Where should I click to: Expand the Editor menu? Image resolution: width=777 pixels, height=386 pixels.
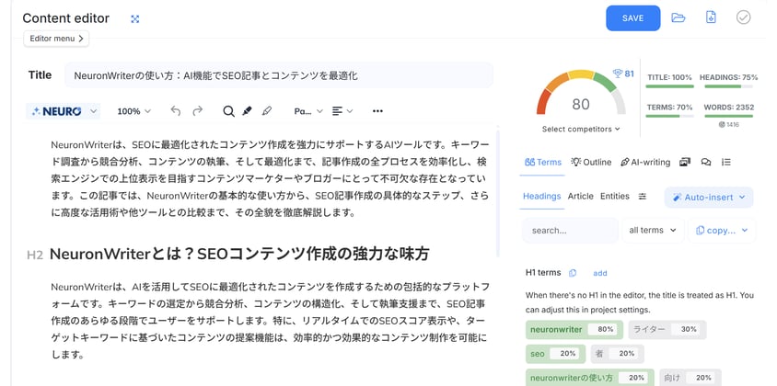56,39
